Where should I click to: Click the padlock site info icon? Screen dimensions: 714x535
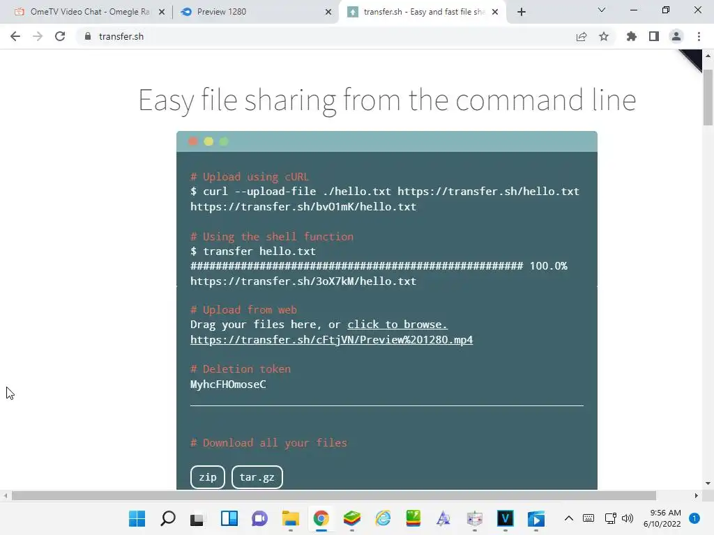coord(88,36)
